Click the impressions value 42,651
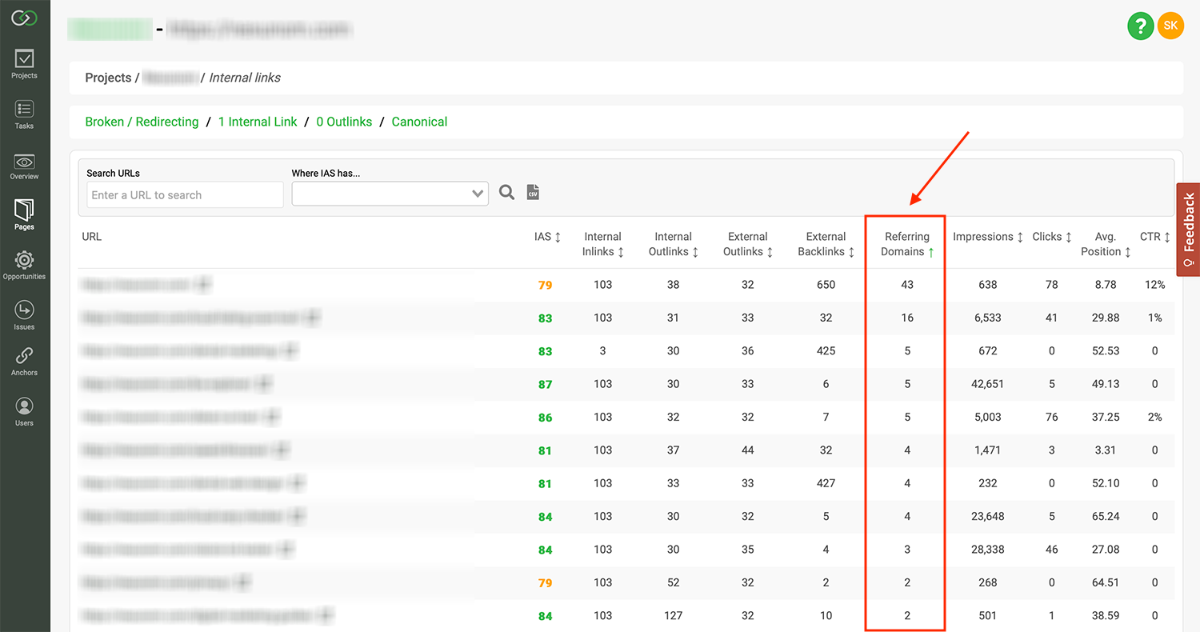The width and height of the screenshot is (1200, 632). tap(987, 384)
